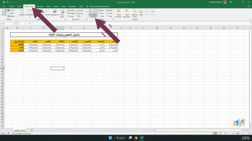Switch to Normal view in status bar
Screen dimensions: 252x141
215,133
